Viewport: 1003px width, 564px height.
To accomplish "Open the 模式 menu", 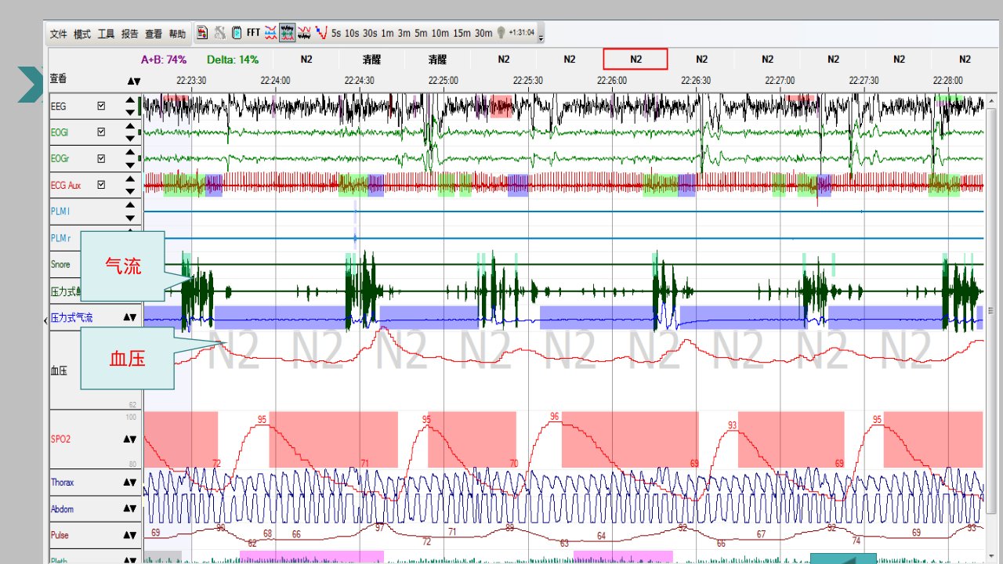I will [82, 34].
